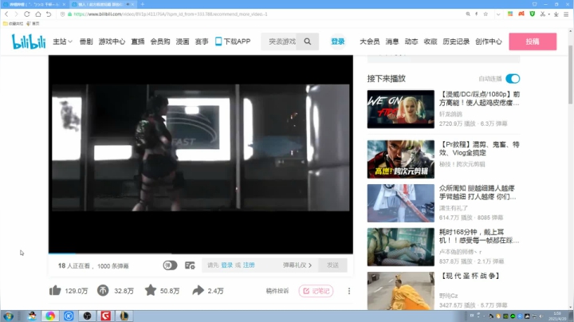Open browser downloads icon
Viewport: 574px width, 322px height.
(x=556, y=14)
